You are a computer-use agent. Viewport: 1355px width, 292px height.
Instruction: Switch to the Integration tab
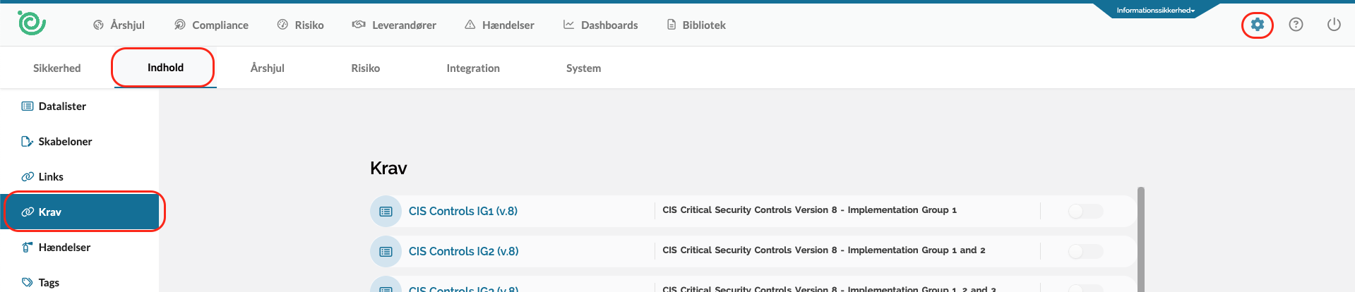(473, 68)
